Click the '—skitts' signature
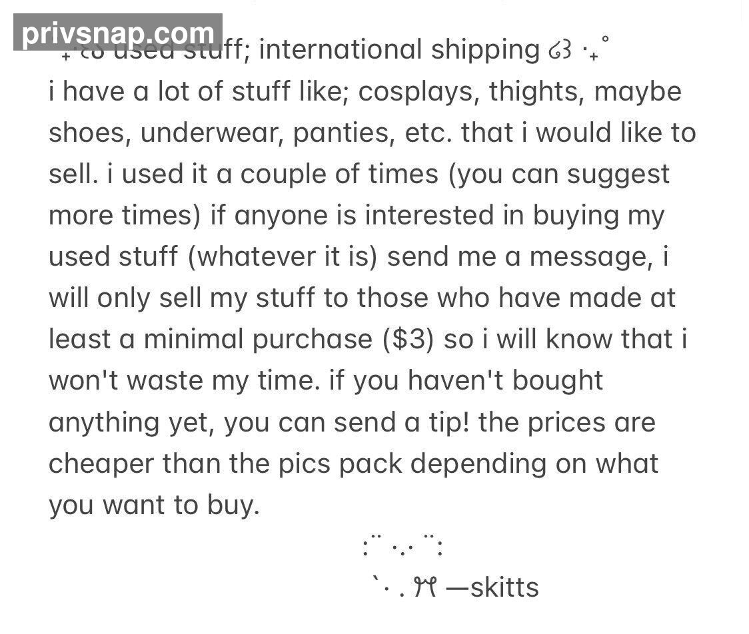This screenshot has width=749, height=634. (x=492, y=587)
